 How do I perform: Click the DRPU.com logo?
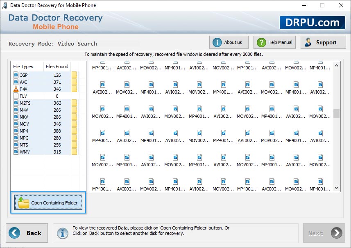tap(312, 23)
